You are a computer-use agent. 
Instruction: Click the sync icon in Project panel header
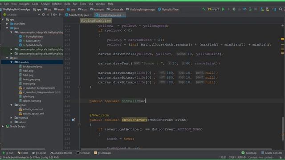(43, 15)
